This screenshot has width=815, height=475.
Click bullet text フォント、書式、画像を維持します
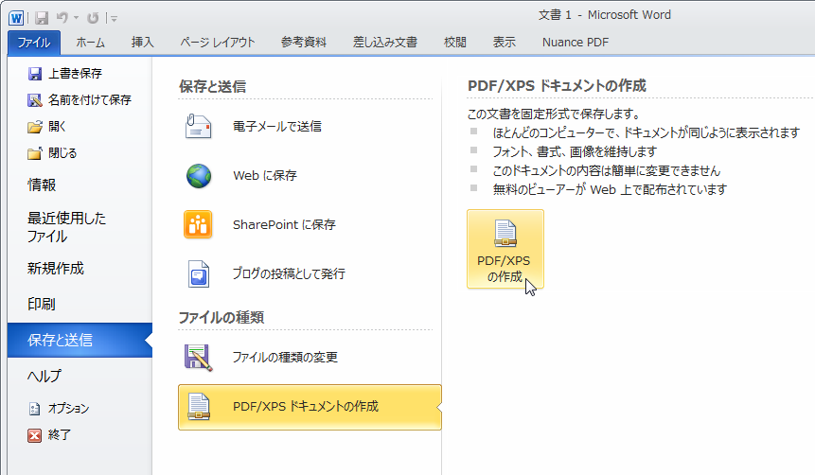575,151
